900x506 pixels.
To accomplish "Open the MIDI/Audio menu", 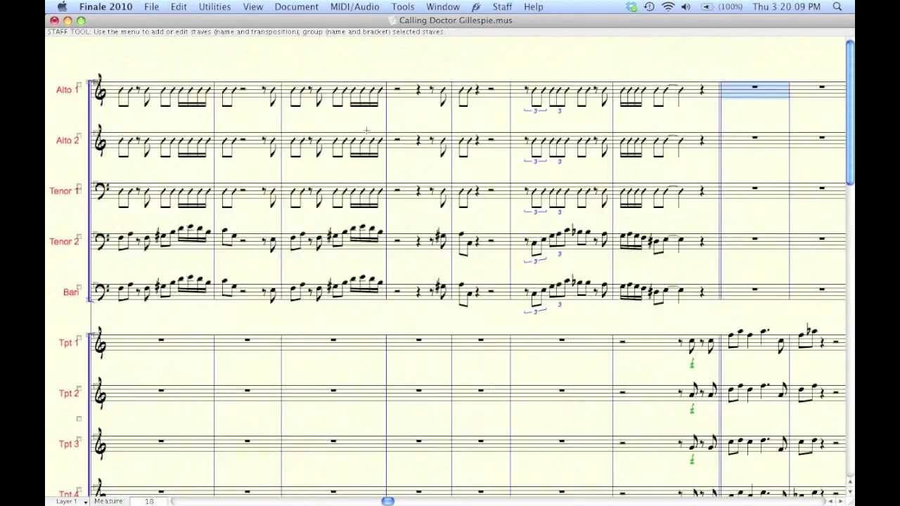I will click(355, 7).
